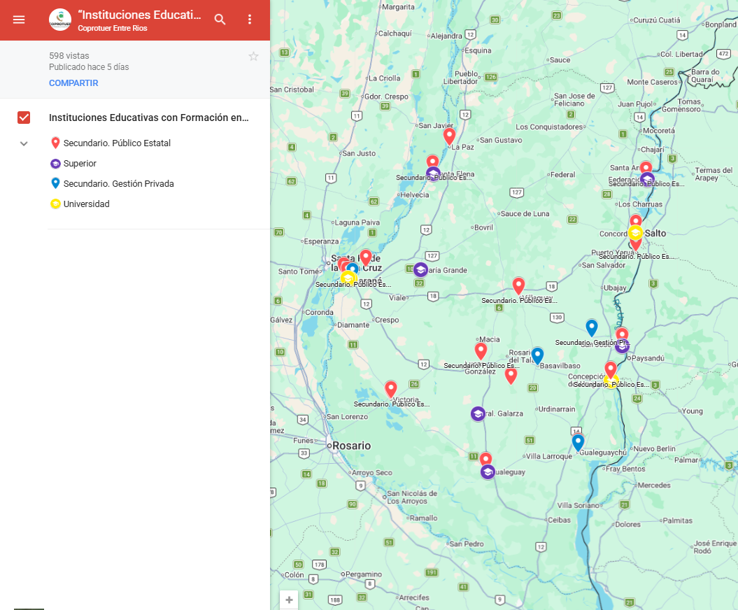The image size is (738, 610).
Task: Select the Universidad legend item
Action: (x=86, y=204)
